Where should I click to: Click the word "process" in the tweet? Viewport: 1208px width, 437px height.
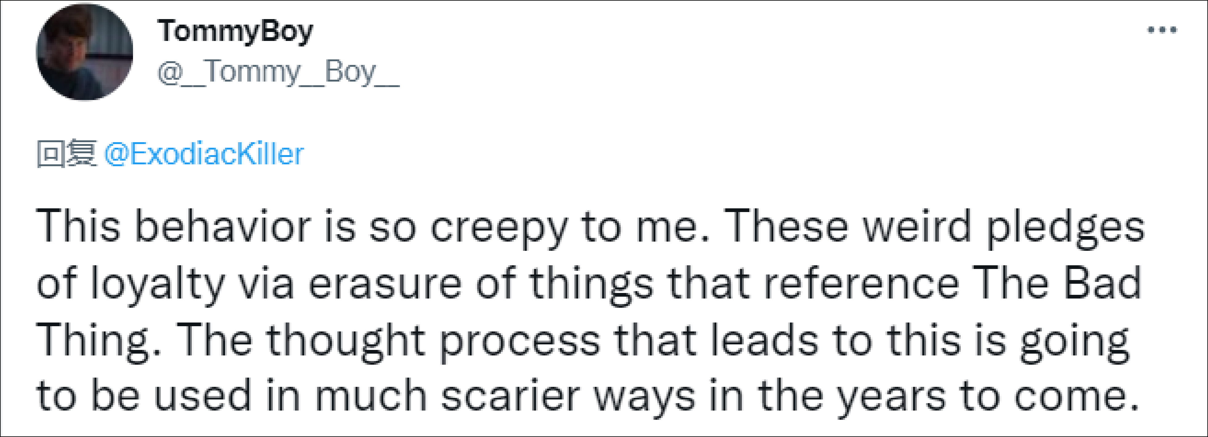tap(520, 341)
